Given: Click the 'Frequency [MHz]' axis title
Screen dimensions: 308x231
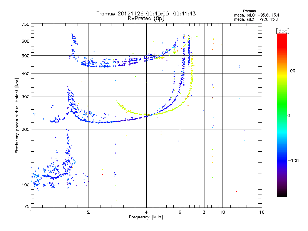Looking at the screenshot, I should [146, 217].
